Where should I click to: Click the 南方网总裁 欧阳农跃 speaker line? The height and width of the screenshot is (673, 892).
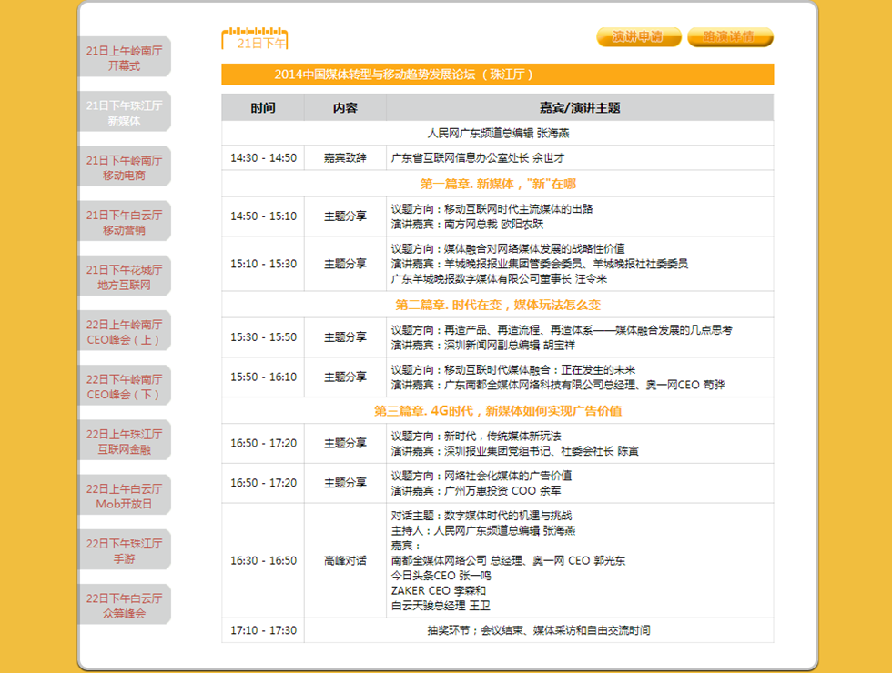click(x=467, y=224)
